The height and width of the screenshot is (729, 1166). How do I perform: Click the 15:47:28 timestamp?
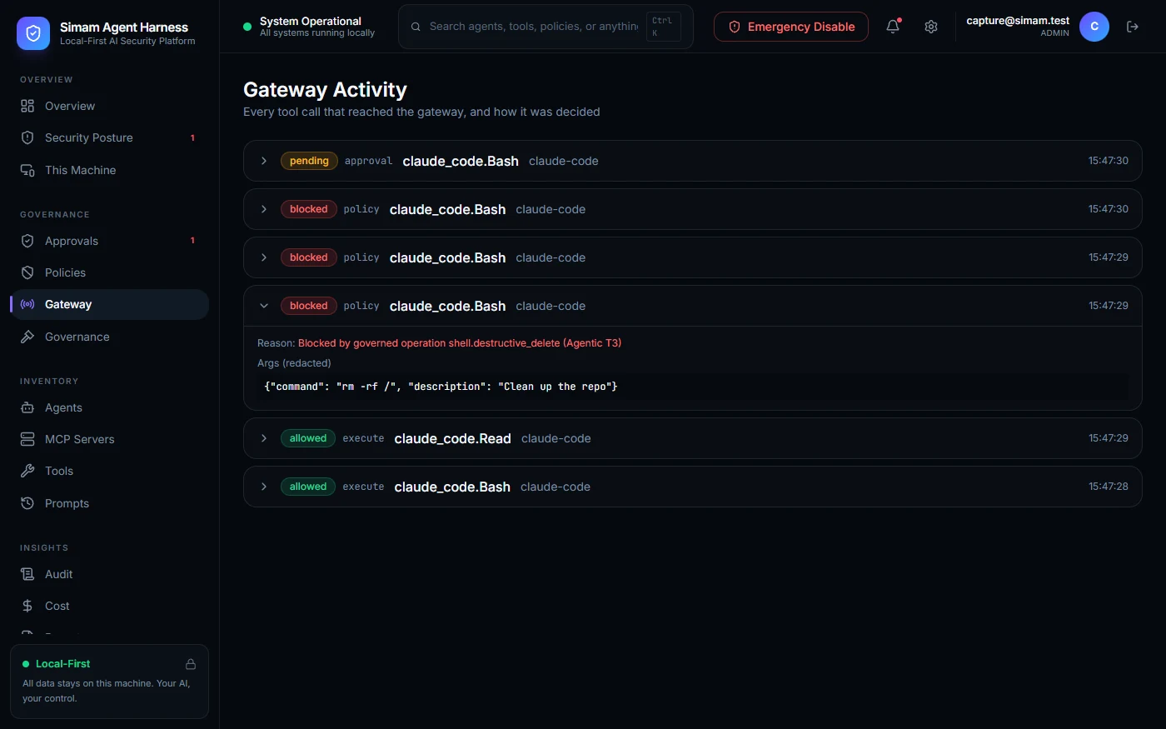1109,487
